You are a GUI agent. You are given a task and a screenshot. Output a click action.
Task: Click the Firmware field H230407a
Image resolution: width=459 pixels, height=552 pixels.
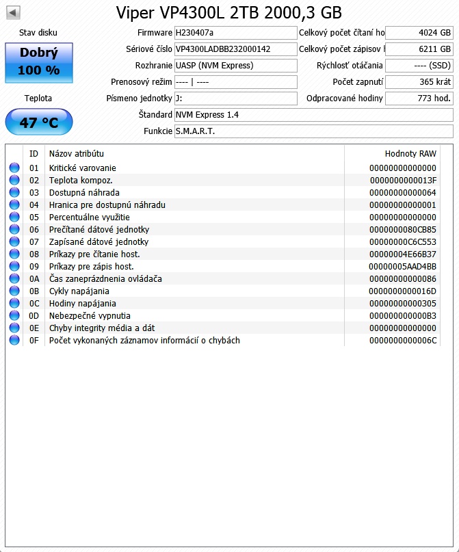tap(236, 33)
